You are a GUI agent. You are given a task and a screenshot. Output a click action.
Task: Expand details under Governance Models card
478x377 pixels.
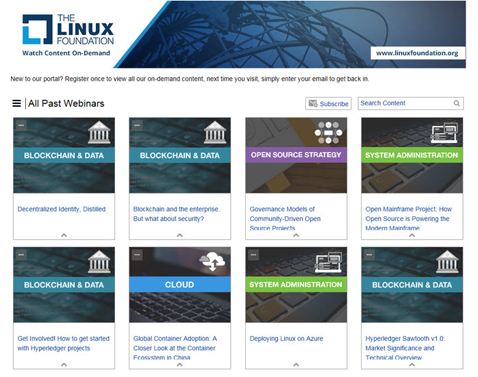[x=296, y=235]
